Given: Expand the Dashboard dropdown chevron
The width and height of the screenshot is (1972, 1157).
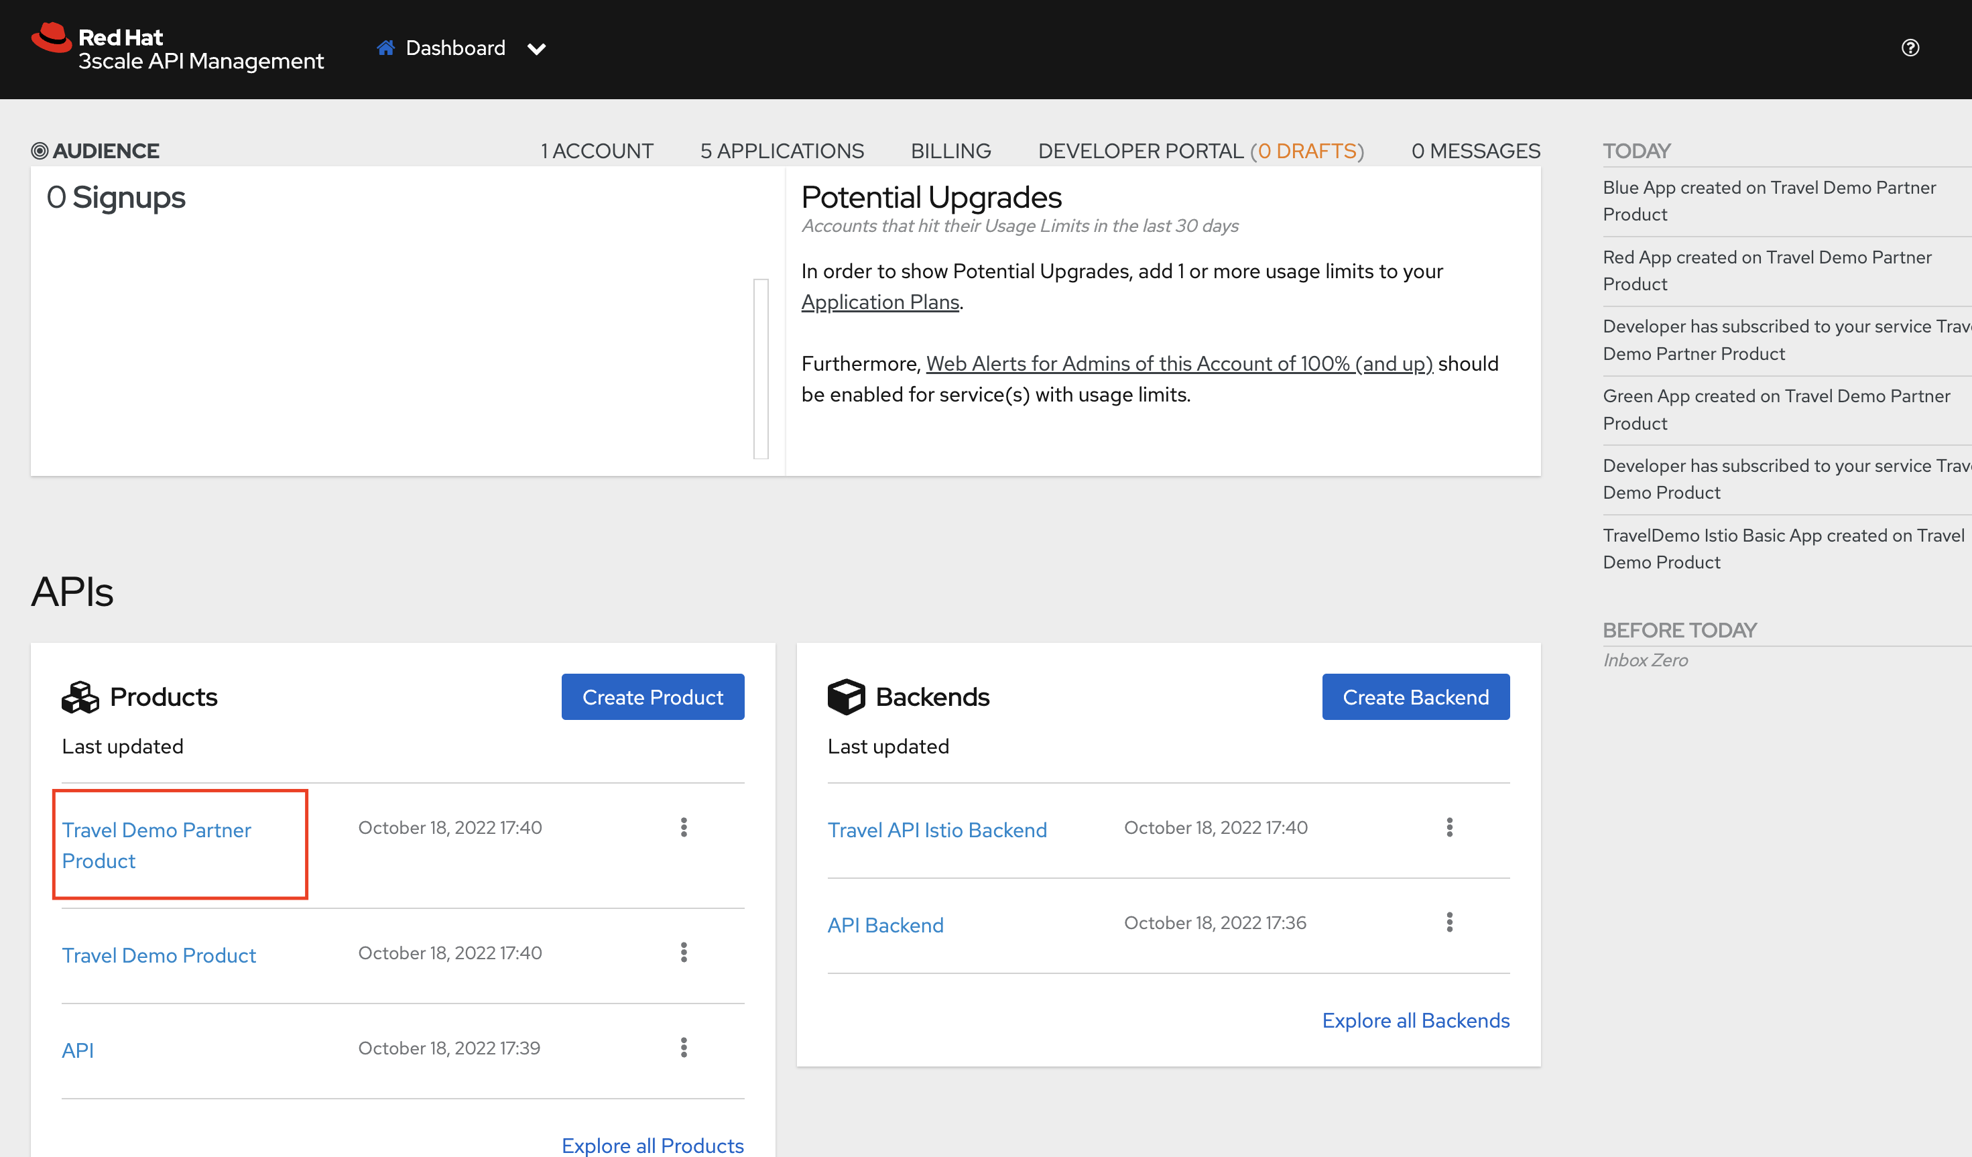Looking at the screenshot, I should click(x=536, y=50).
